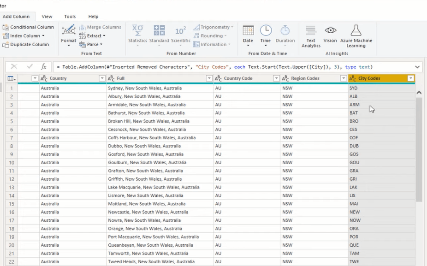Select row number 12
This screenshot has width=427, height=266.
[12, 179]
